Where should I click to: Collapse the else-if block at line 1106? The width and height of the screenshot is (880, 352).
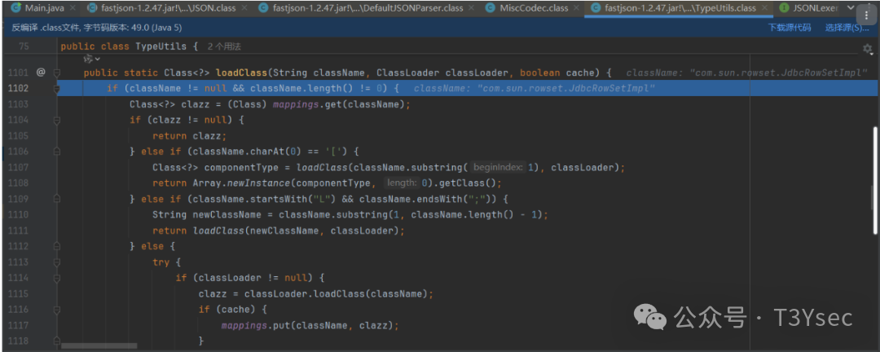tap(57, 152)
